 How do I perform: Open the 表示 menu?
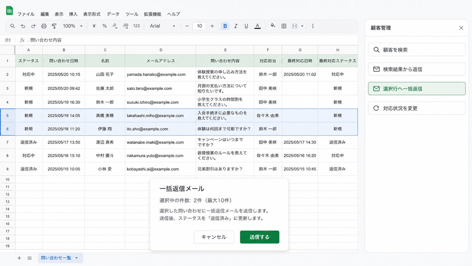pos(59,14)
